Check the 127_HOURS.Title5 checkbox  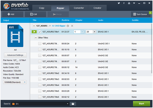[40, 91]
